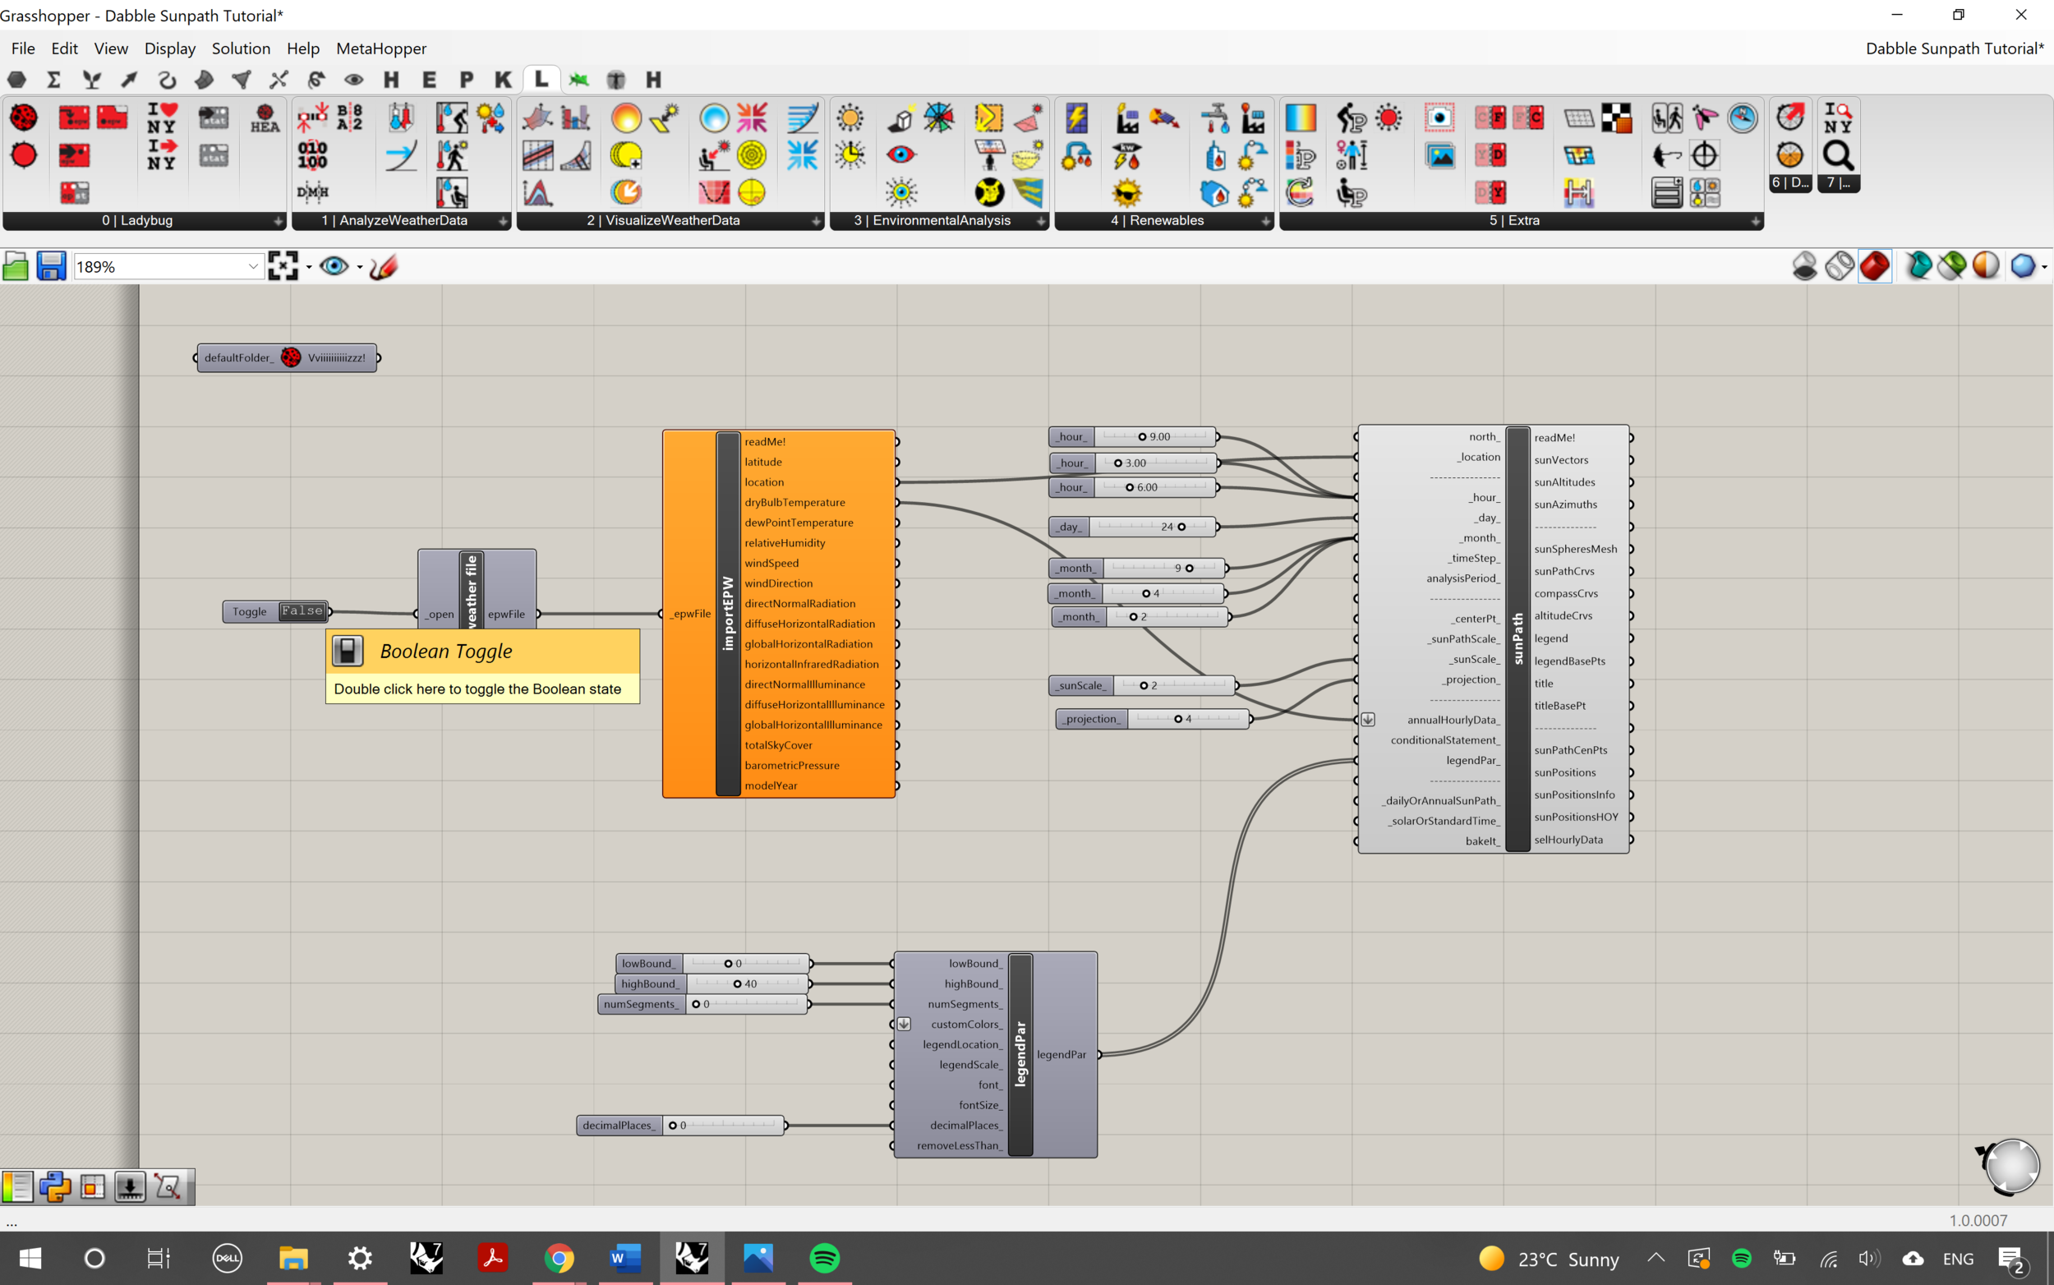Open Spotify from the Windows taskbar
Image resolution: width=2054 pixels, height=1285 pixels.
(x=824, y=1258)
